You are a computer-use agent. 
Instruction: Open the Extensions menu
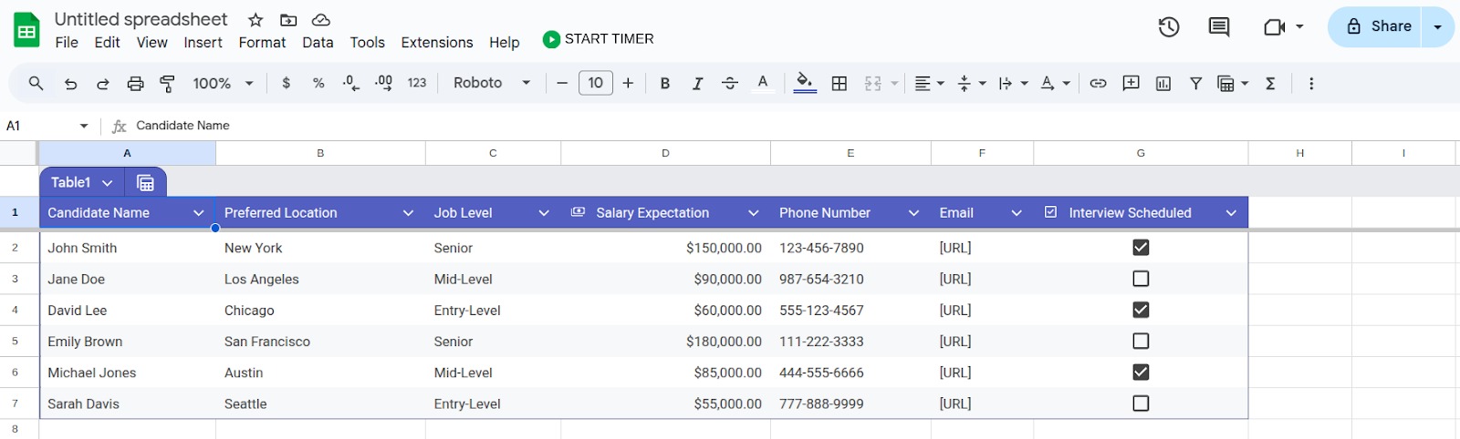[436, 43]
